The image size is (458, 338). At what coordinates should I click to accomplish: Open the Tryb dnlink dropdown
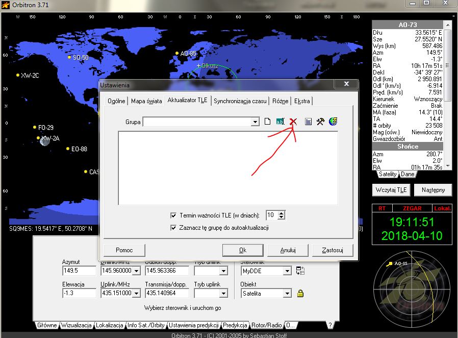pos(223,271)
